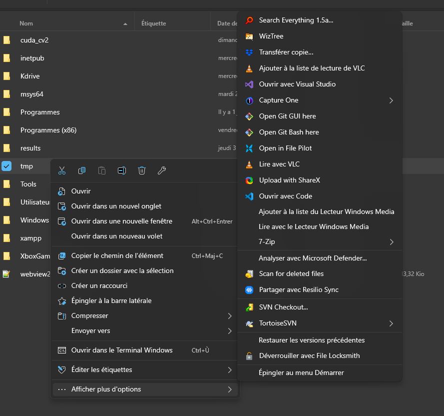444x416 pixels.
Task: Expand the Compresser submenu chevron
Action: coord(230,316)
